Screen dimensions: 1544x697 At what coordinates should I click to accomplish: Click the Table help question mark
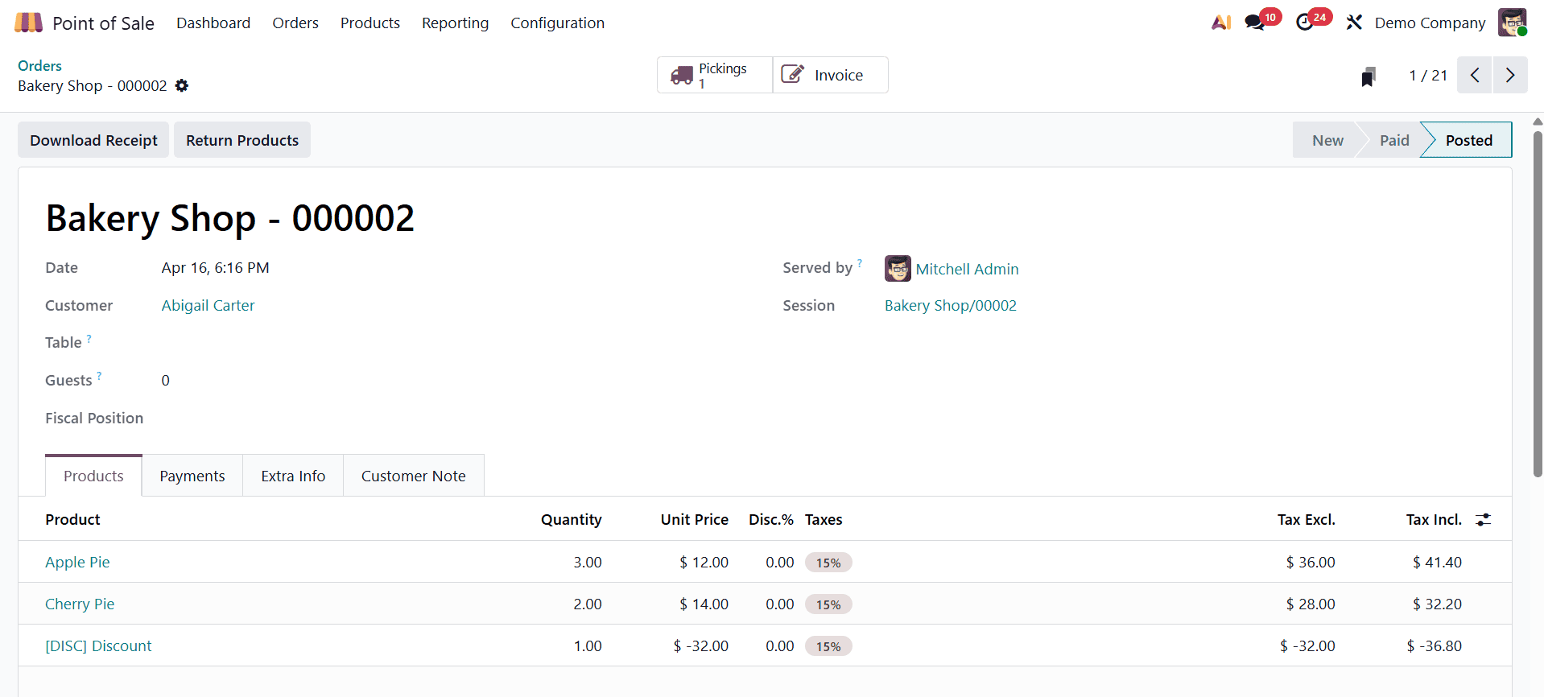click(x=89, y=339)
